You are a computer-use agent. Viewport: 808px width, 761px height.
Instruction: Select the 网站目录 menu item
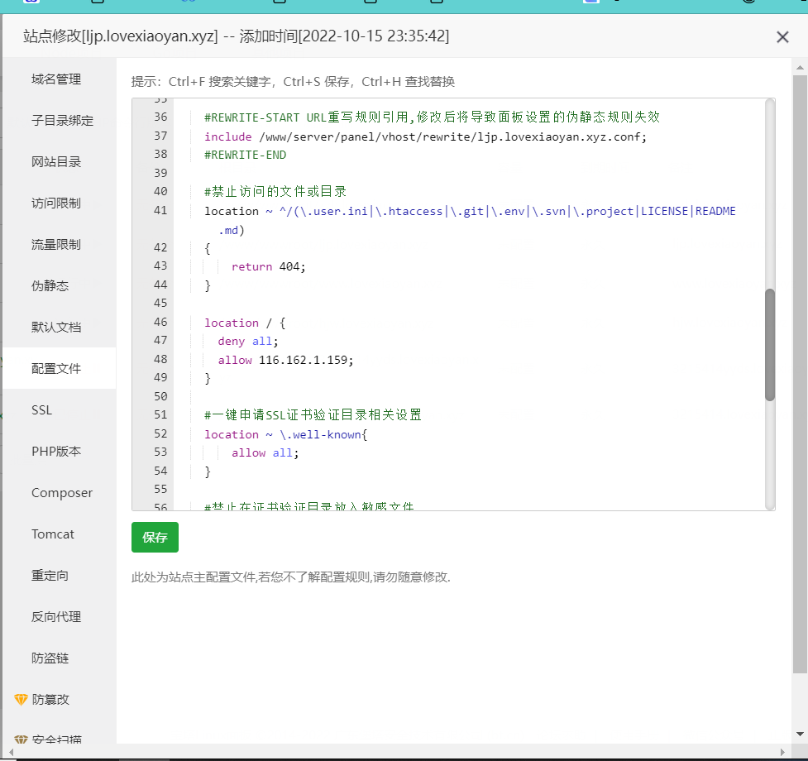(x=56, y=162)
